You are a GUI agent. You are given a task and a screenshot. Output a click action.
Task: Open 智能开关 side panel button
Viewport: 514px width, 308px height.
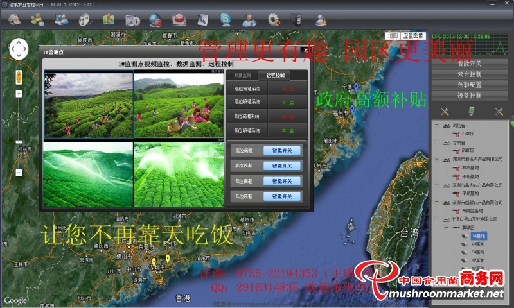tap(470, 64)
